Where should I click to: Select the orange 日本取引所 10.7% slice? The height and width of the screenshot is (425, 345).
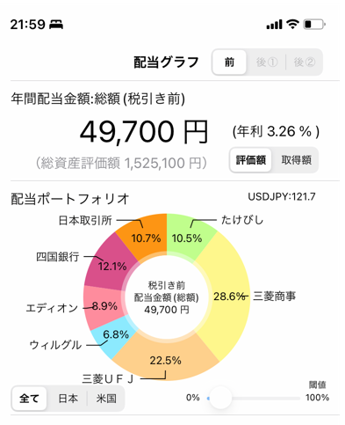(146, 238)
